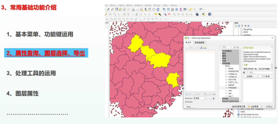Click the 全部唯一 values button
The width and height of the screenshot is (278, 124).
tap(250, 76)
